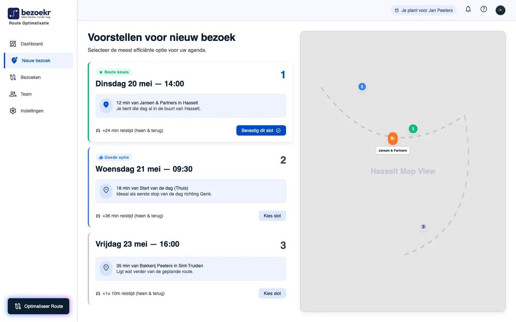Click the Je plant voor Jan Peeters chip
Image resolution: width=516 pixels, height=322 pixels.
(x=424, y=10)
